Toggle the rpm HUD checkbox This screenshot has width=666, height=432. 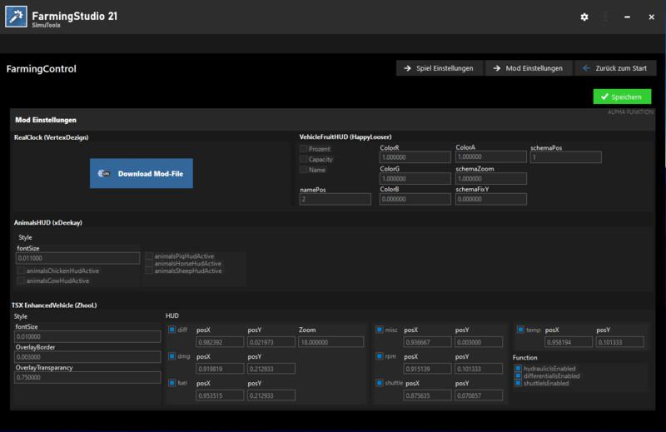pos(379,356)
